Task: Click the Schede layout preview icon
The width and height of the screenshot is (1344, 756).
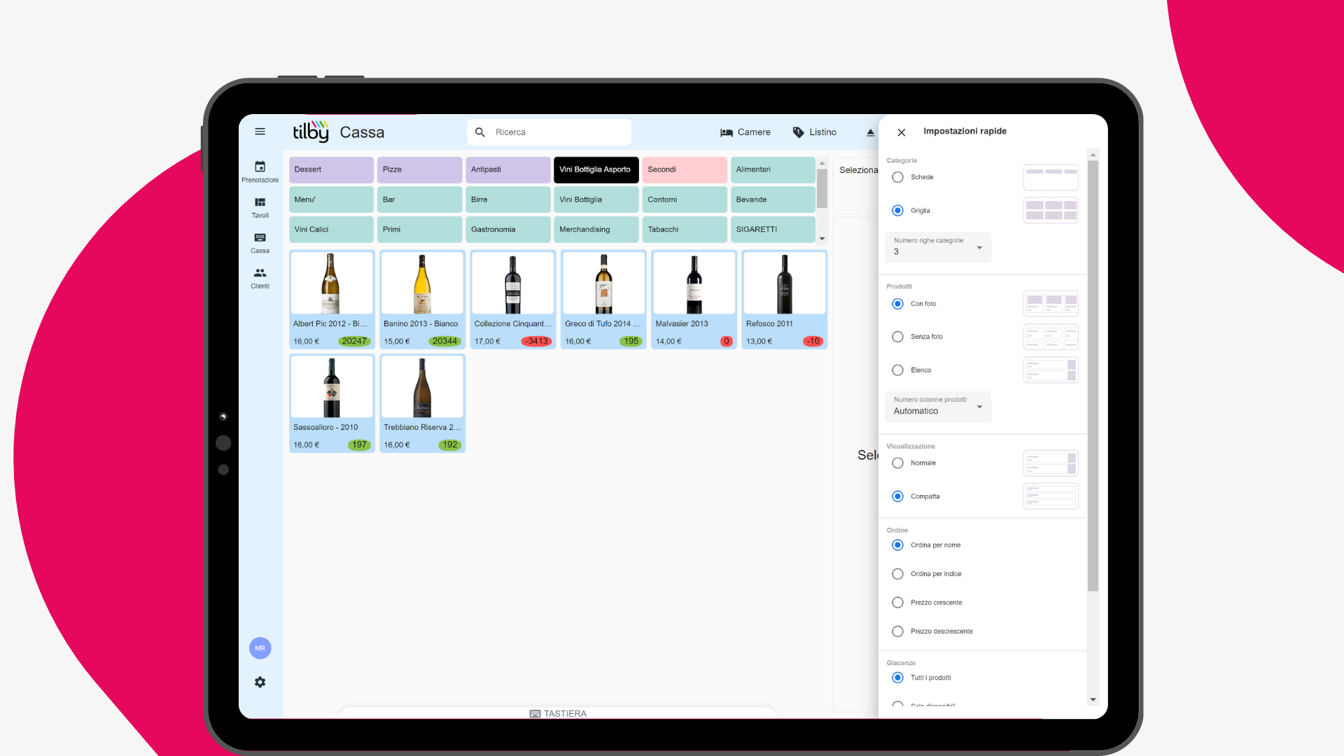Action: point(1051,177)
